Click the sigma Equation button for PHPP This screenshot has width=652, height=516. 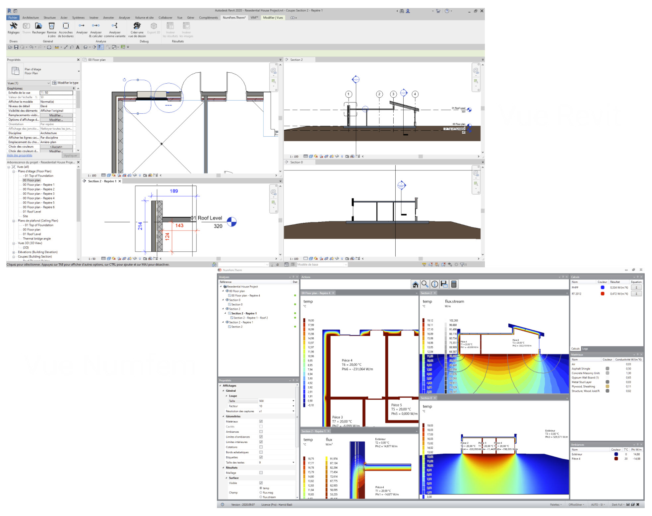[x=636, y=288]
